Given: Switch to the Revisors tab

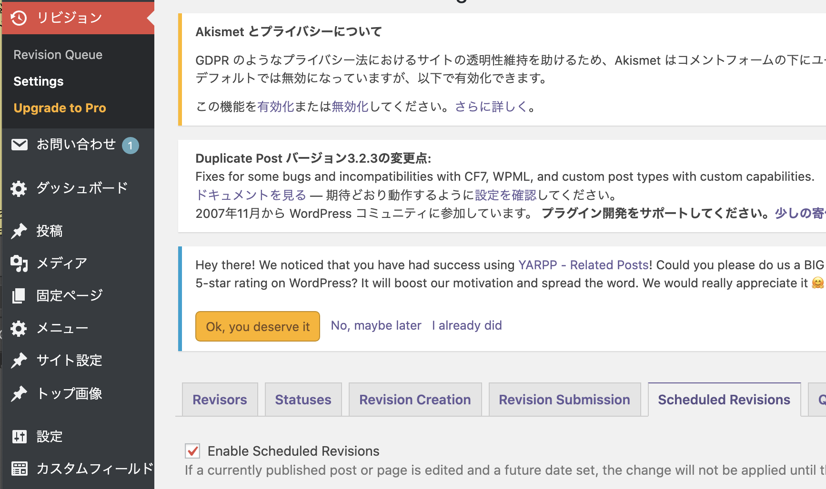Looking at the screenshot, I should click(x=220, y=400).
